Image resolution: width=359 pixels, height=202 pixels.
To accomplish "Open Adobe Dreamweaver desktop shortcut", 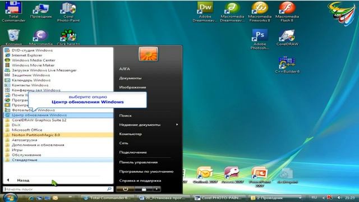I will tap(205, 12).
